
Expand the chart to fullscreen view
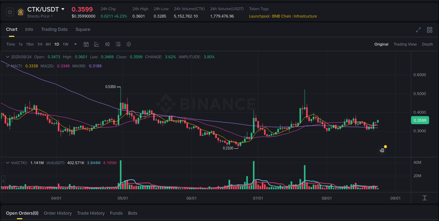pos(418,30)
